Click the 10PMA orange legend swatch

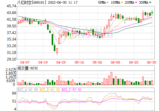[x=122, y=2]
